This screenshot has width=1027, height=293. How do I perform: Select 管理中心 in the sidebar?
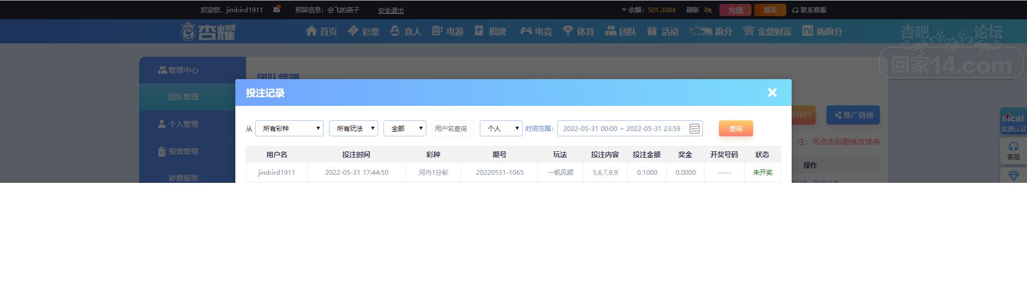point(193,70)
